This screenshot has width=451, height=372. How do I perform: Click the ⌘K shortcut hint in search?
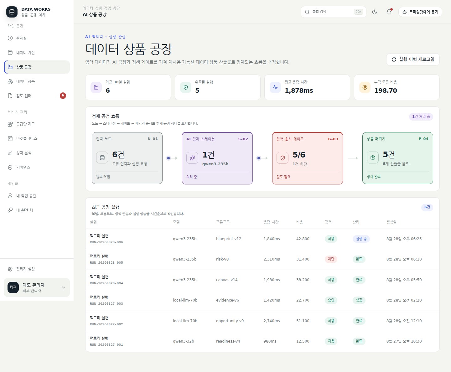pyautogui.click(x=359, y=12)
